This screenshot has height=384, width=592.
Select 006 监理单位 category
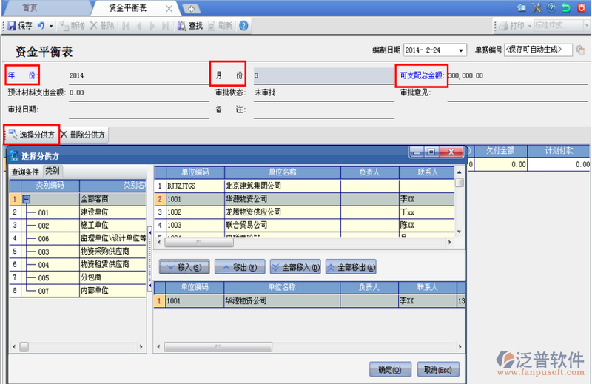tap(78, 238)
